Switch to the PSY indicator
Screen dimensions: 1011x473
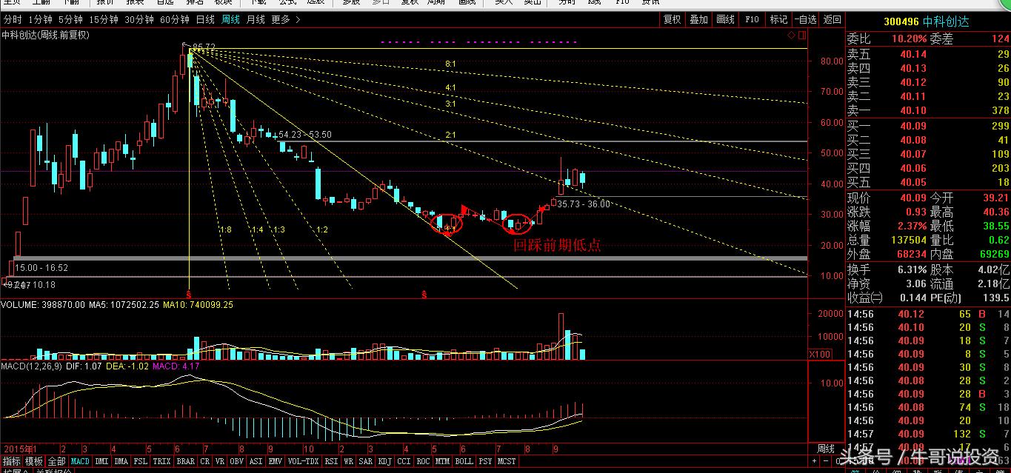(x=486, y=461)
